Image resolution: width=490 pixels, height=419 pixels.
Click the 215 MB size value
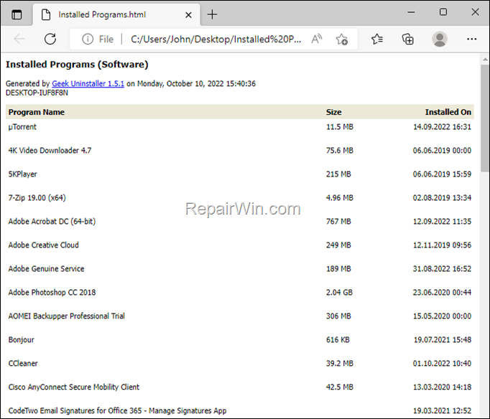pos(338,174)
